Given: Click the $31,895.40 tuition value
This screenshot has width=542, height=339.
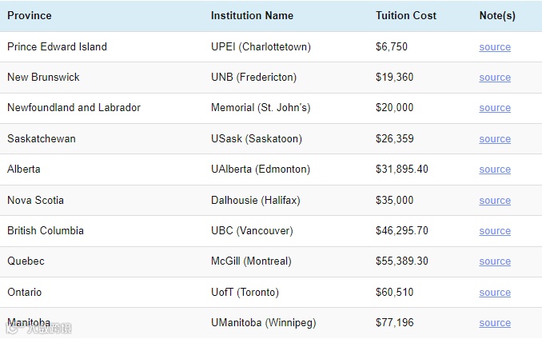Looking at the screenshot, I should click(x=402, y=169).
